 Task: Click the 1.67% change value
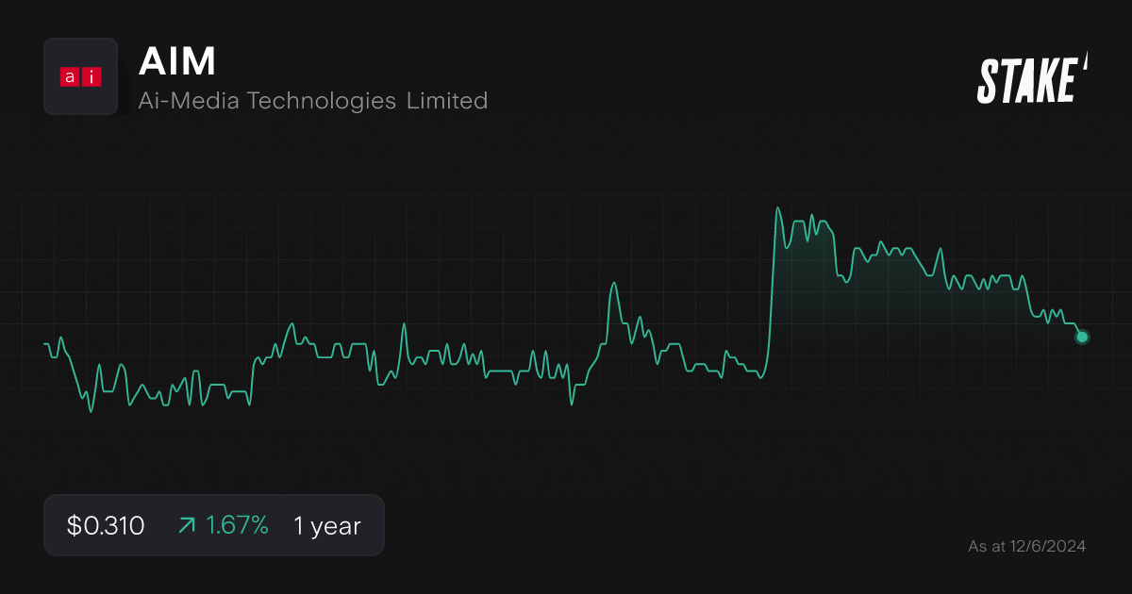[238, 526]
